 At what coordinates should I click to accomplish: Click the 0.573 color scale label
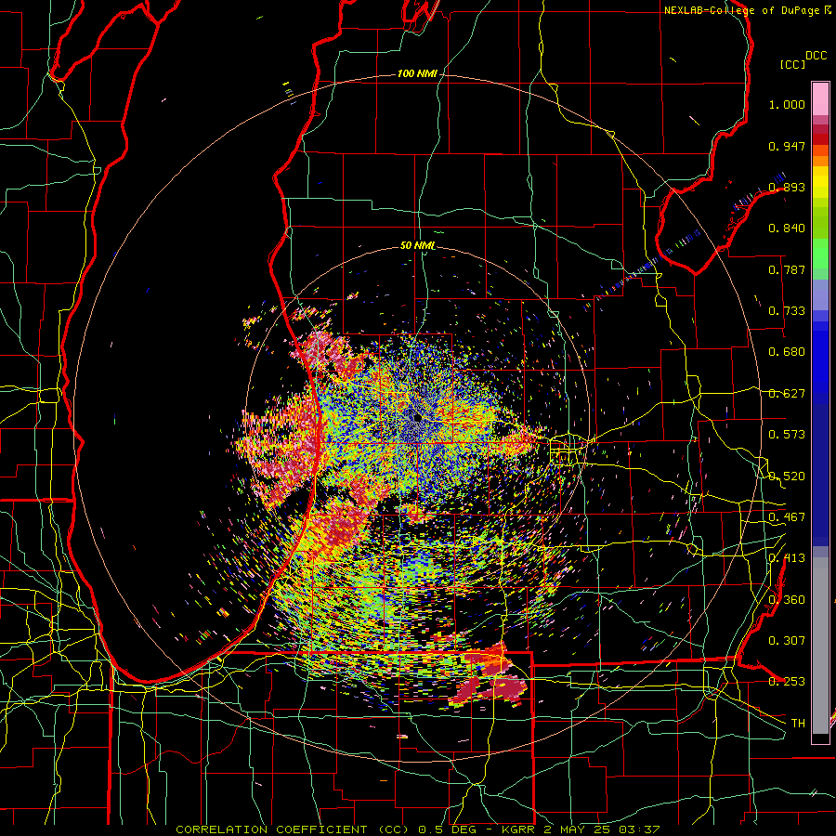pos(787,435)
